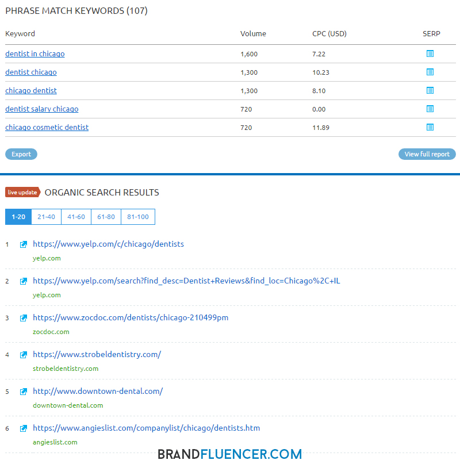Open the zocdoc dentists chicago URL
Screen dimensions: 460x460
(x=131, y=318)
